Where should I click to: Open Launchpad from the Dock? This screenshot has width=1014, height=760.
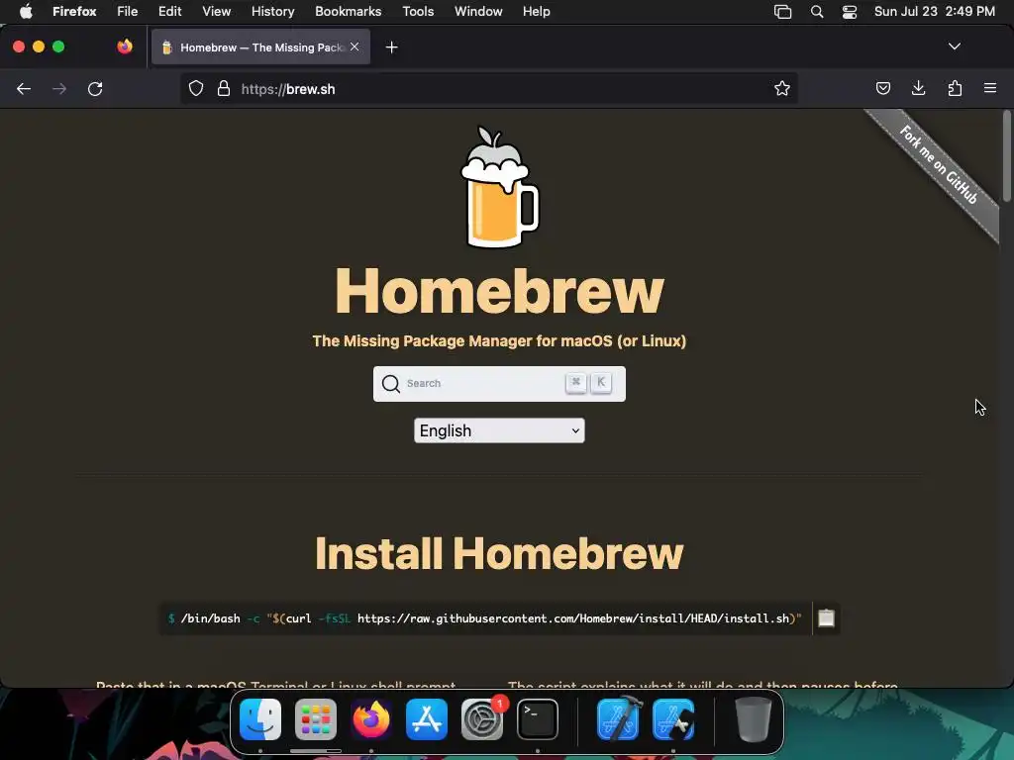pos(316,719)
